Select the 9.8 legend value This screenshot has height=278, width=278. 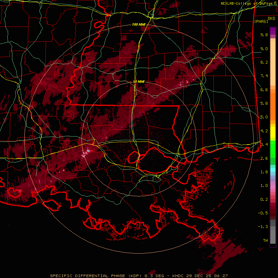pos(264,35)
